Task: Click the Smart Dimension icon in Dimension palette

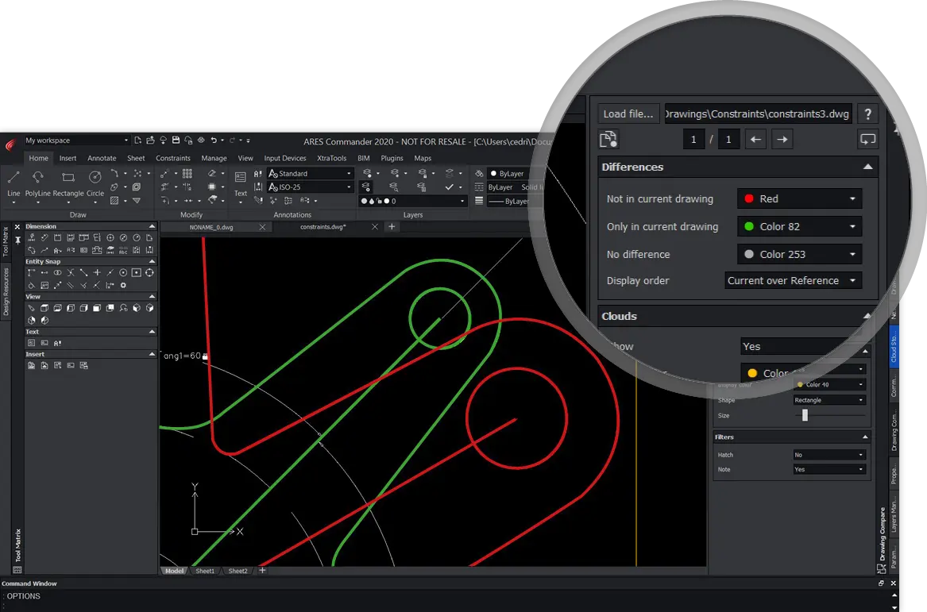Action: click(31, 237)
